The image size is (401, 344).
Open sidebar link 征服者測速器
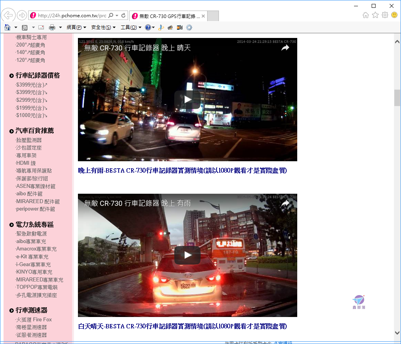[31, 335]
